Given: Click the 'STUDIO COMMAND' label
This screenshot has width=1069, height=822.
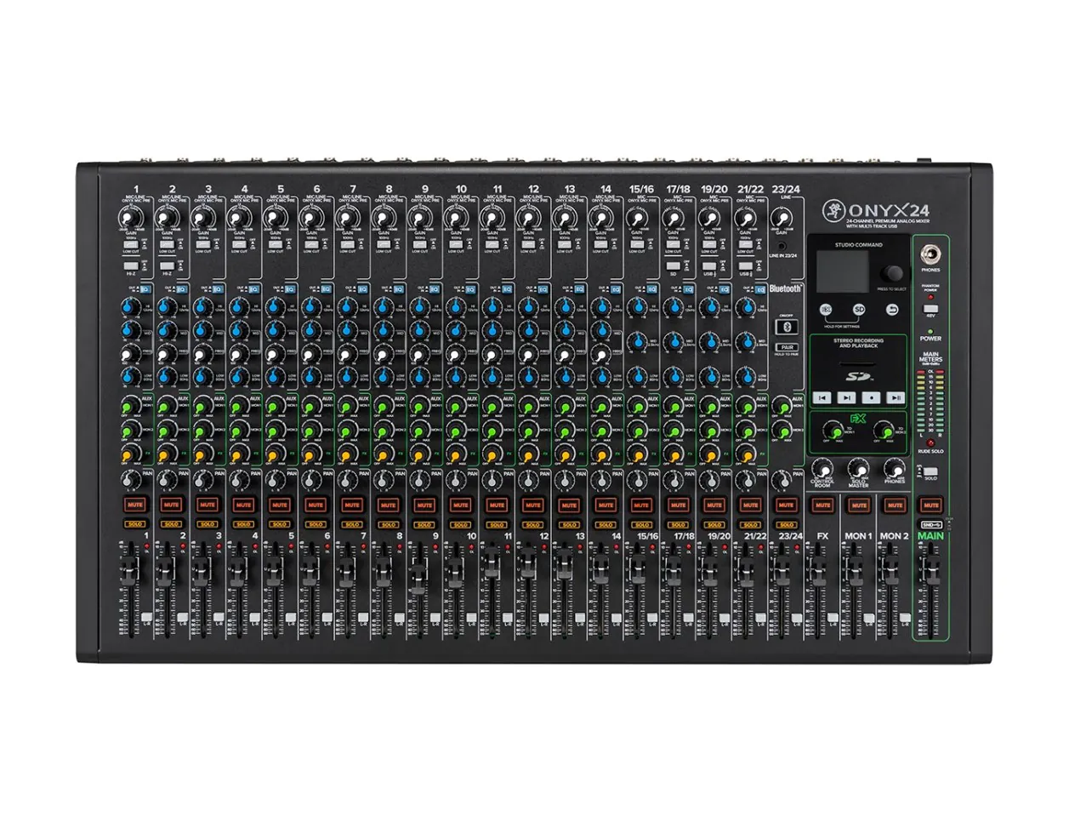Looking at the screenshot, I should pyautogui.click(x=861, y=244).
